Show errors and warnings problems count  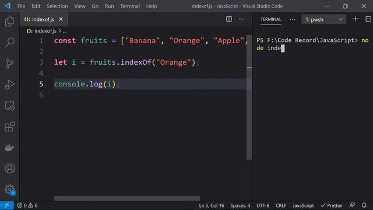pyautogui.click(x=27, y=205)
